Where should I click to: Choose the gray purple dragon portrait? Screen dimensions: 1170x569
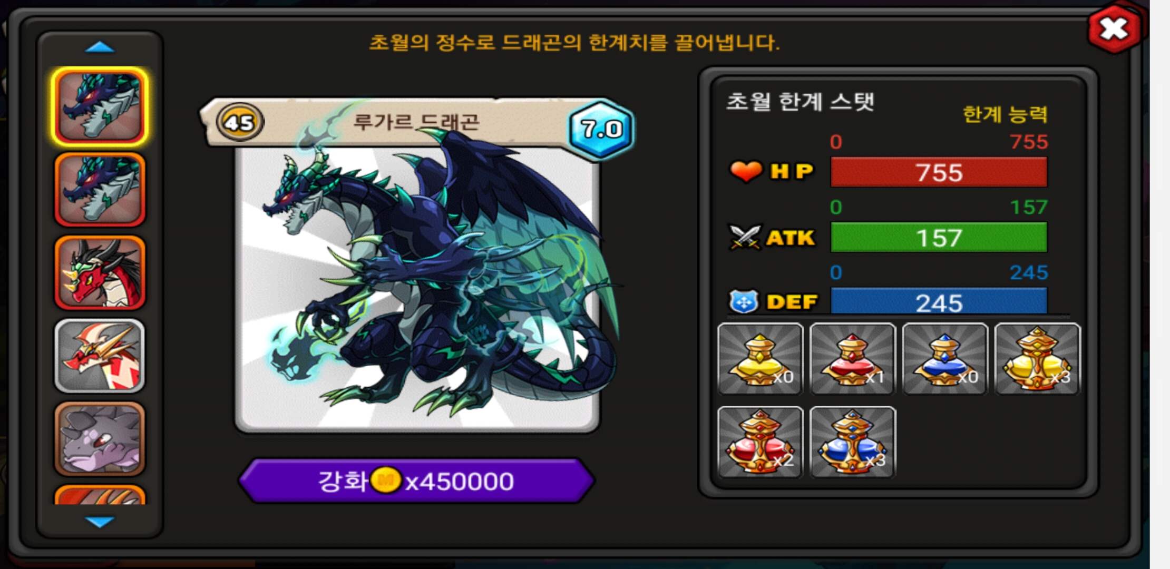tap(100, 438)
